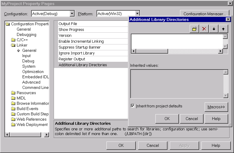Select Command Line in the Linker tree

[35, 87]
